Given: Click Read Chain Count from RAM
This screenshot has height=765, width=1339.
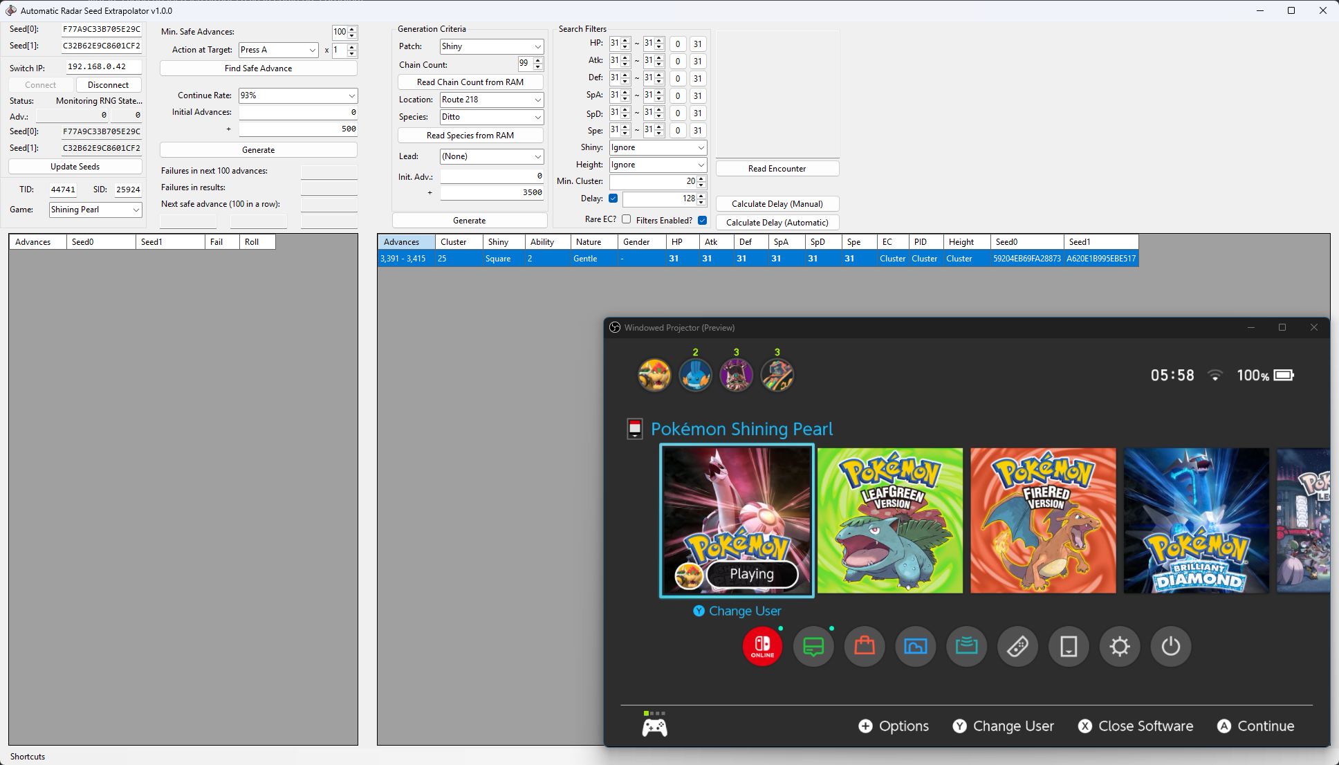Looking at the screenshot, I should coord(470,82).
